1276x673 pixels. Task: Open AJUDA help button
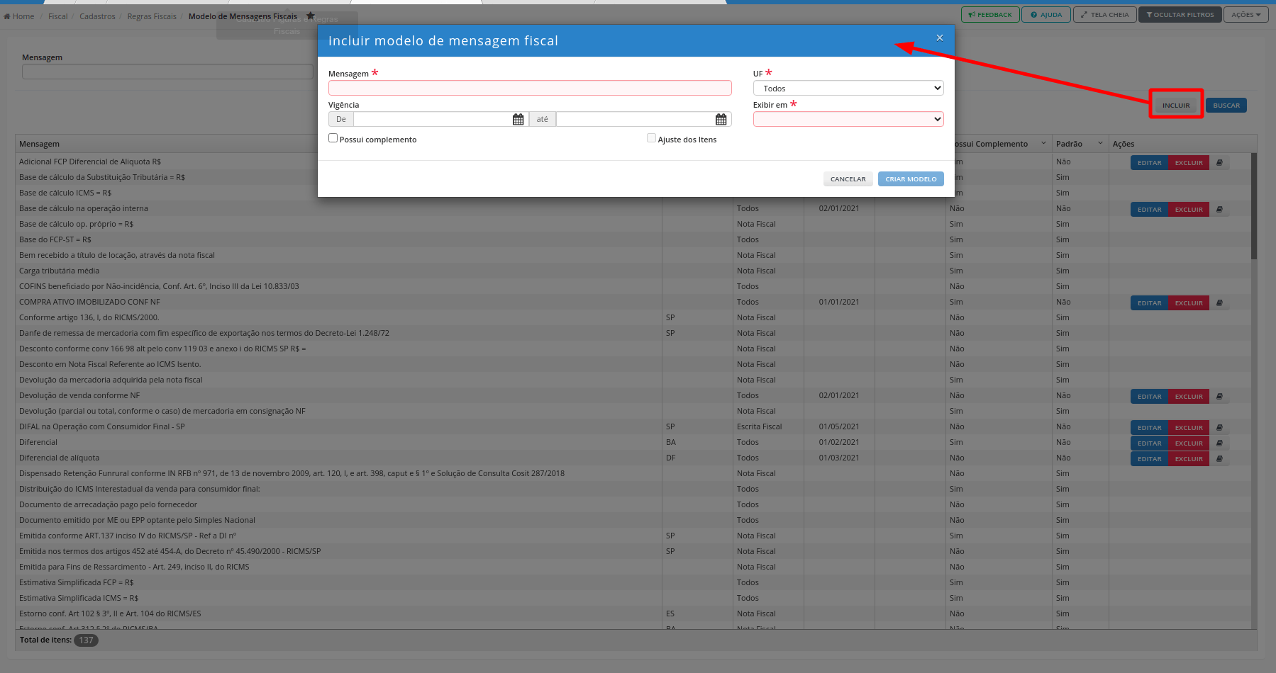[x=1046, y=15]
